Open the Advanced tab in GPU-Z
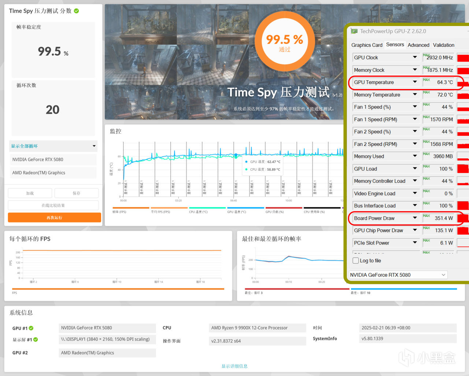 418,45
